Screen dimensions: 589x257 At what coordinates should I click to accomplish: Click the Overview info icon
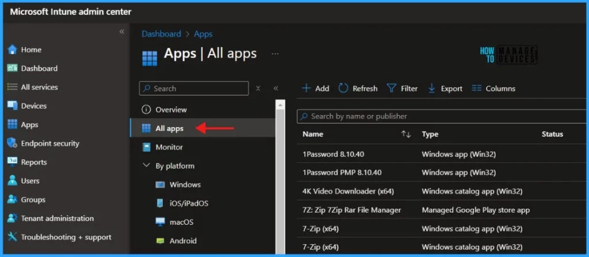[146, 110]
